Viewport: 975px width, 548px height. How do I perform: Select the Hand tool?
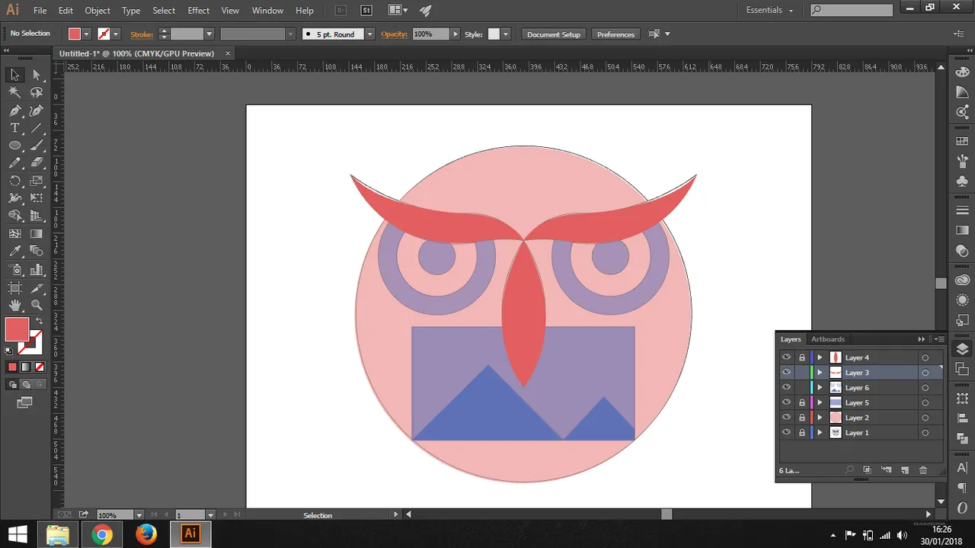point(14,305)
